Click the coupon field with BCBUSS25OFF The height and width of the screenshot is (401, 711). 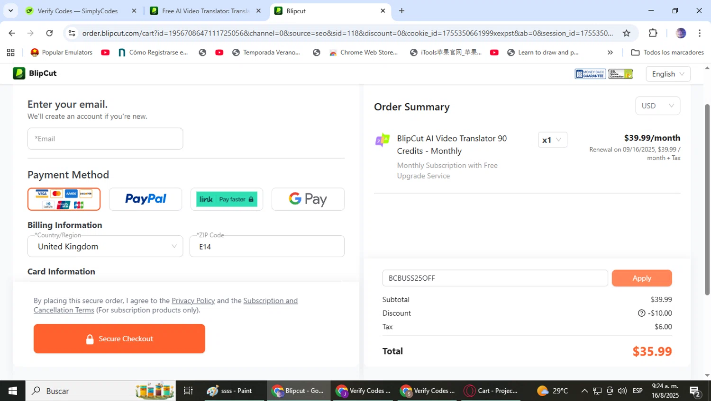pos(495,278)
